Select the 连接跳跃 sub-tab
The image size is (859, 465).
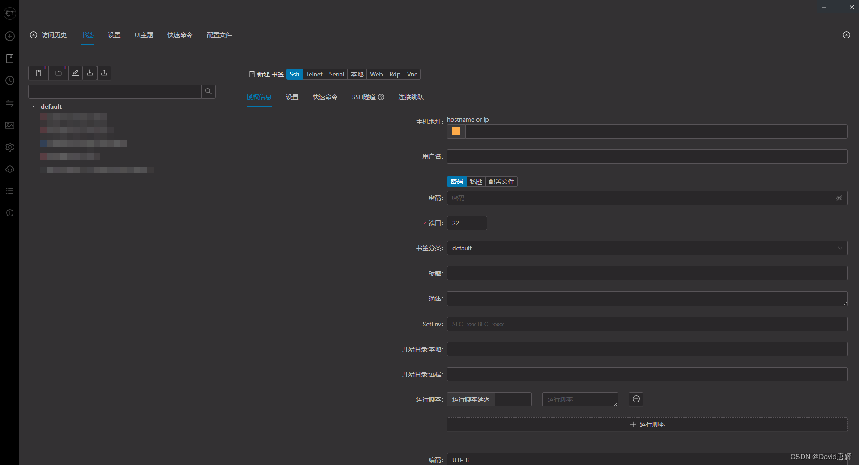coord(411,97)
